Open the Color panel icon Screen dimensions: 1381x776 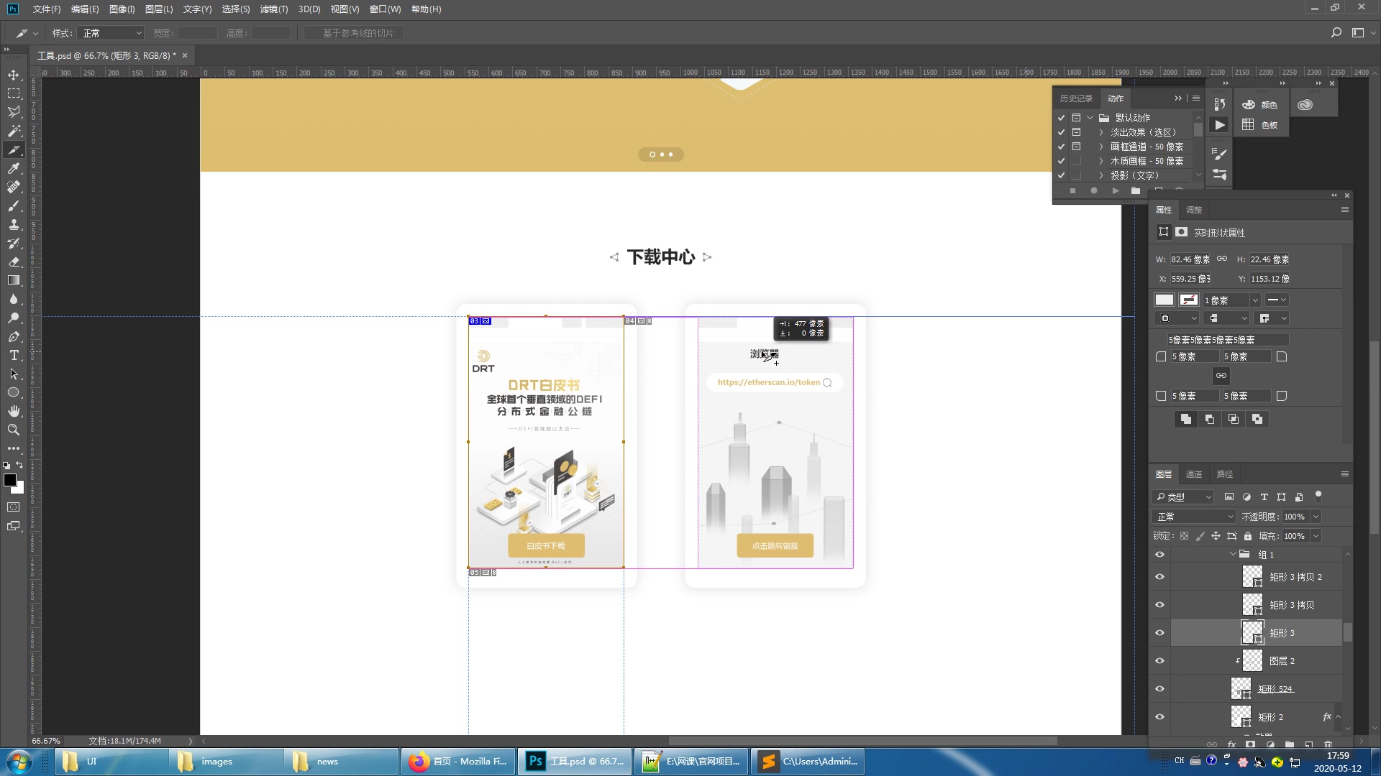coord(1249,105)
